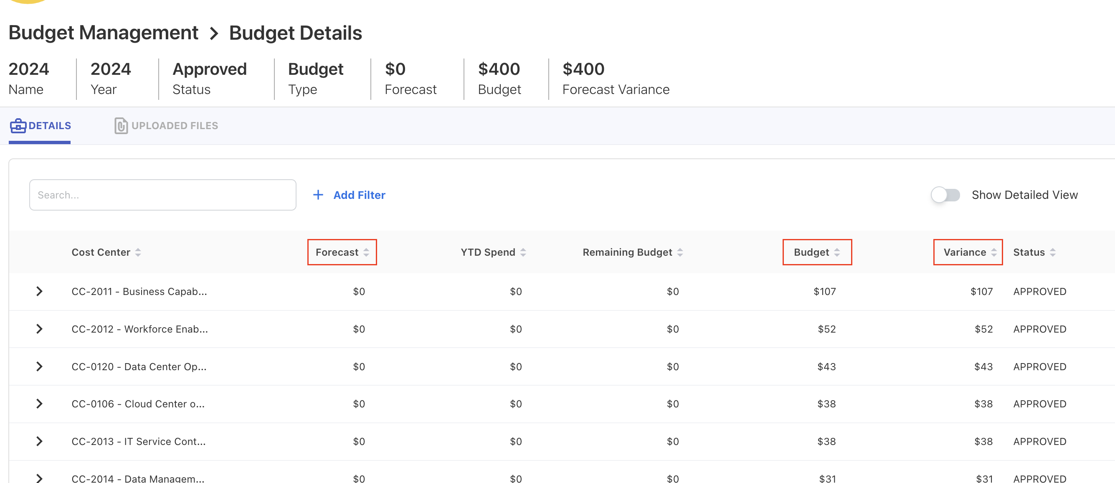Click the Forecast column sort icon
The width and height of the screenshot is (1115, 483).
coord(366,252)
